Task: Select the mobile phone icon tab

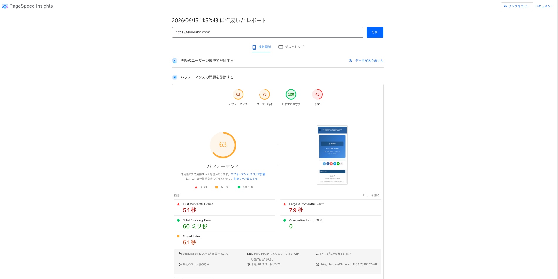Action: [x=254, y=47]
